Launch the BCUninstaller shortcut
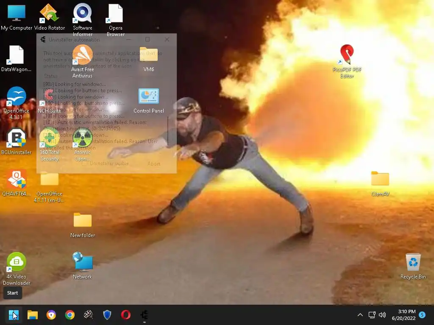434x325 pixels. pos(16,141)
